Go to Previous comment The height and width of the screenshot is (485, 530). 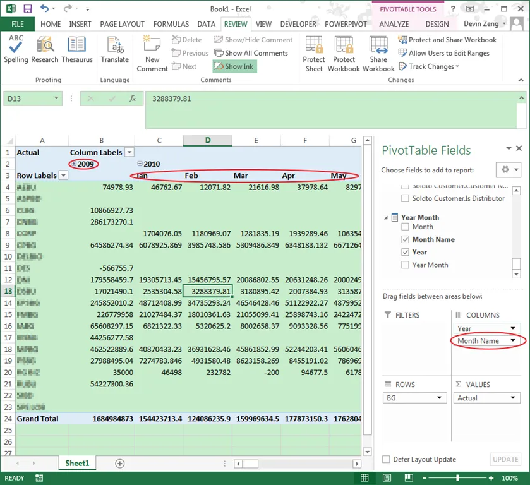tap(190, 53)
